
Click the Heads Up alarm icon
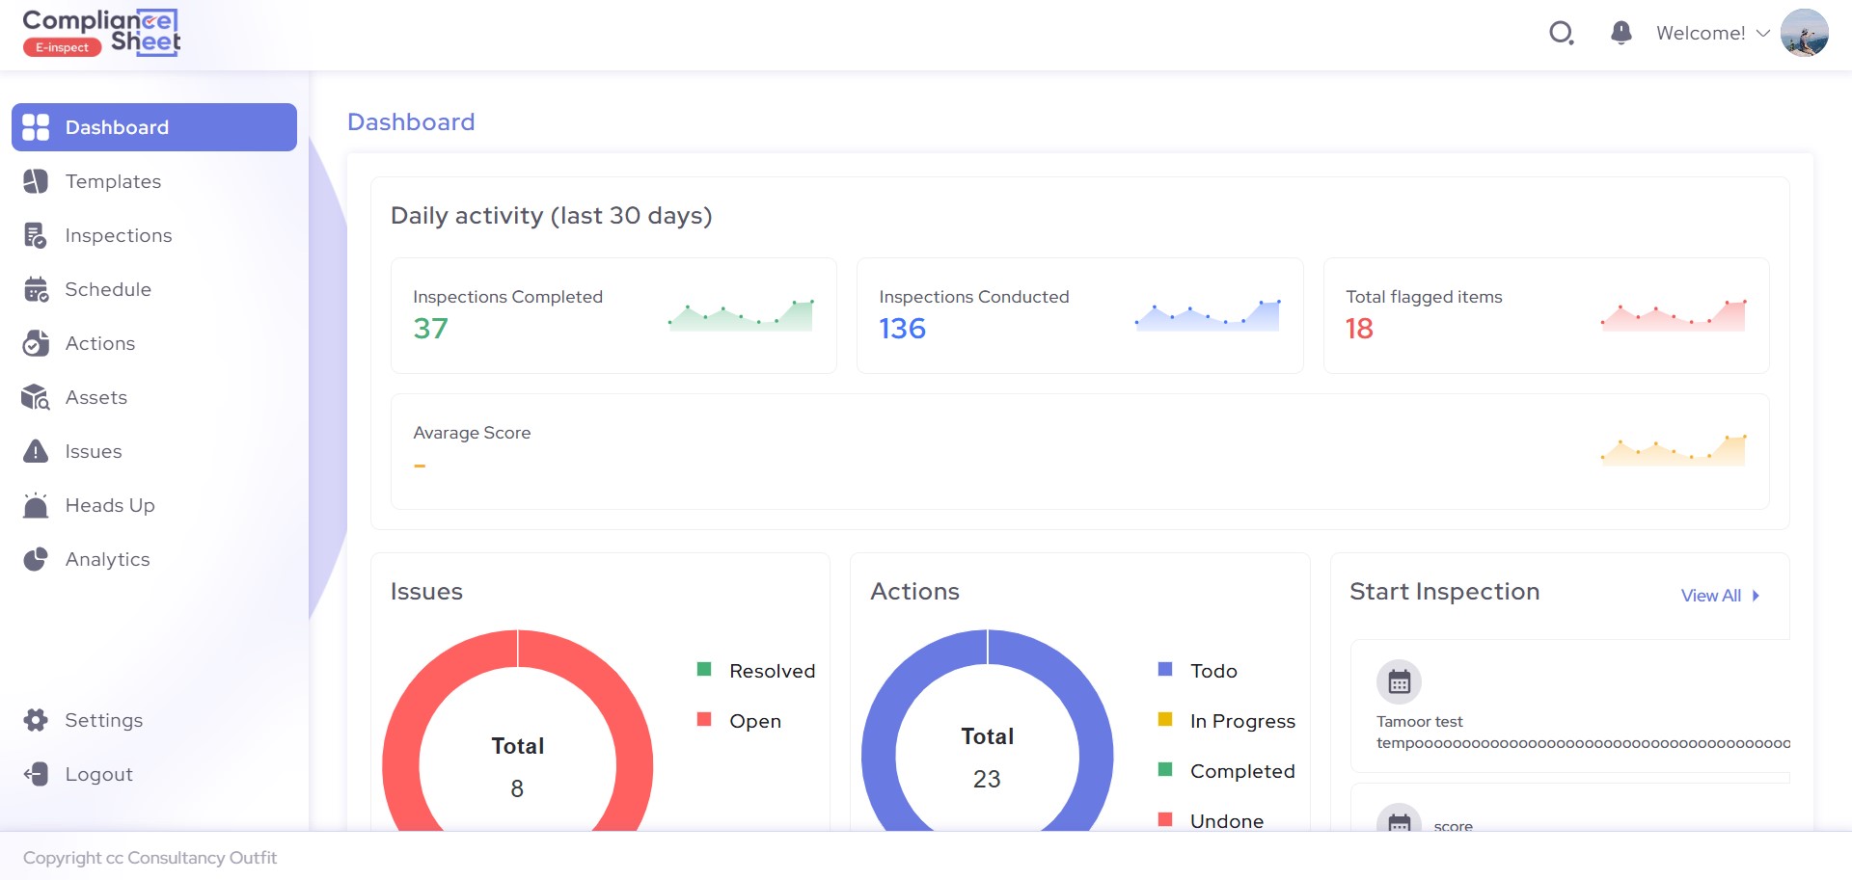pos(36,506)
